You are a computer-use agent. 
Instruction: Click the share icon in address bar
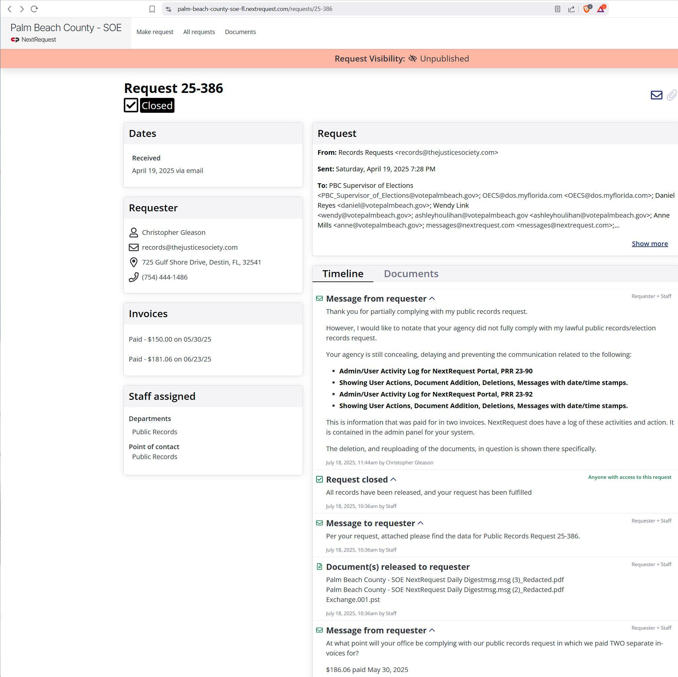[x=571, y=9]
